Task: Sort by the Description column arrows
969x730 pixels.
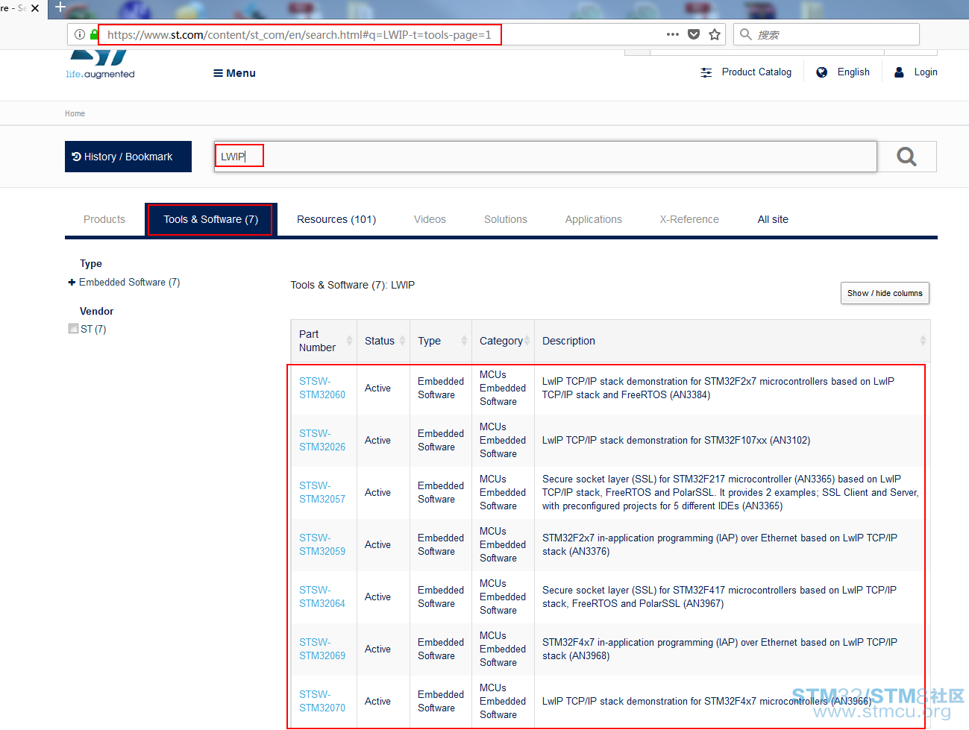Action: [x=923, y=341]
